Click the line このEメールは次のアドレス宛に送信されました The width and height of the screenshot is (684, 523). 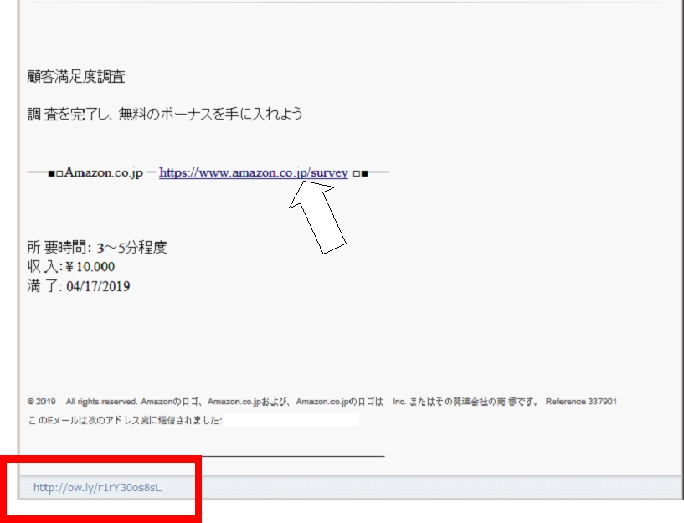click(125, 420)
